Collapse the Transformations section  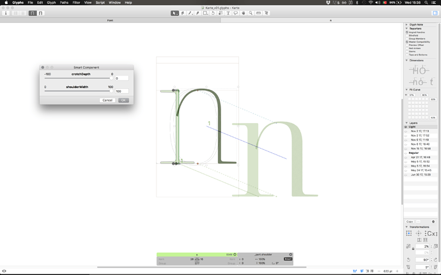point(406,227)
